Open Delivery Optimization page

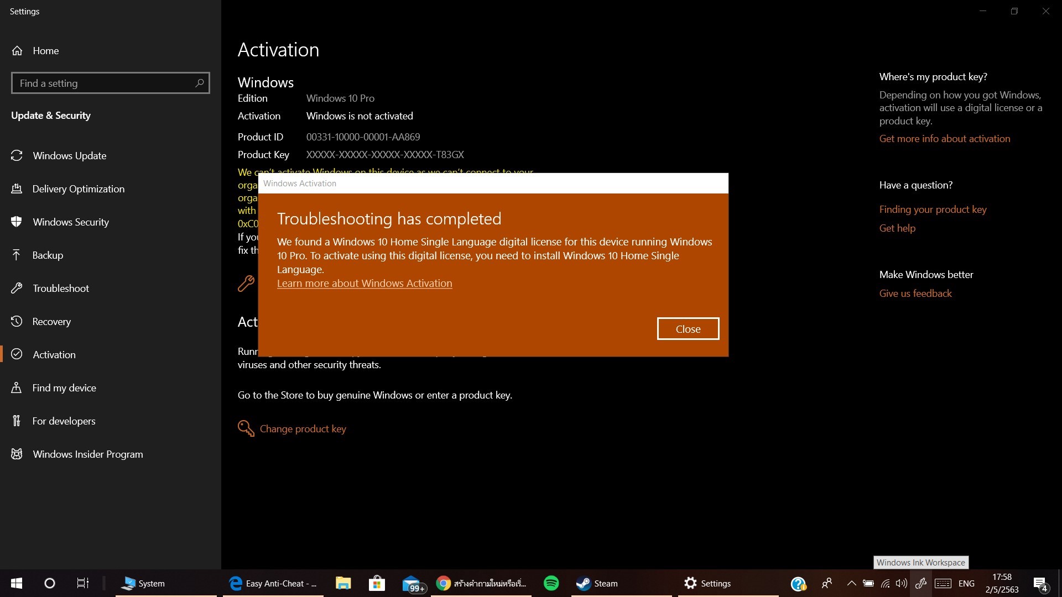coord(111,189)
